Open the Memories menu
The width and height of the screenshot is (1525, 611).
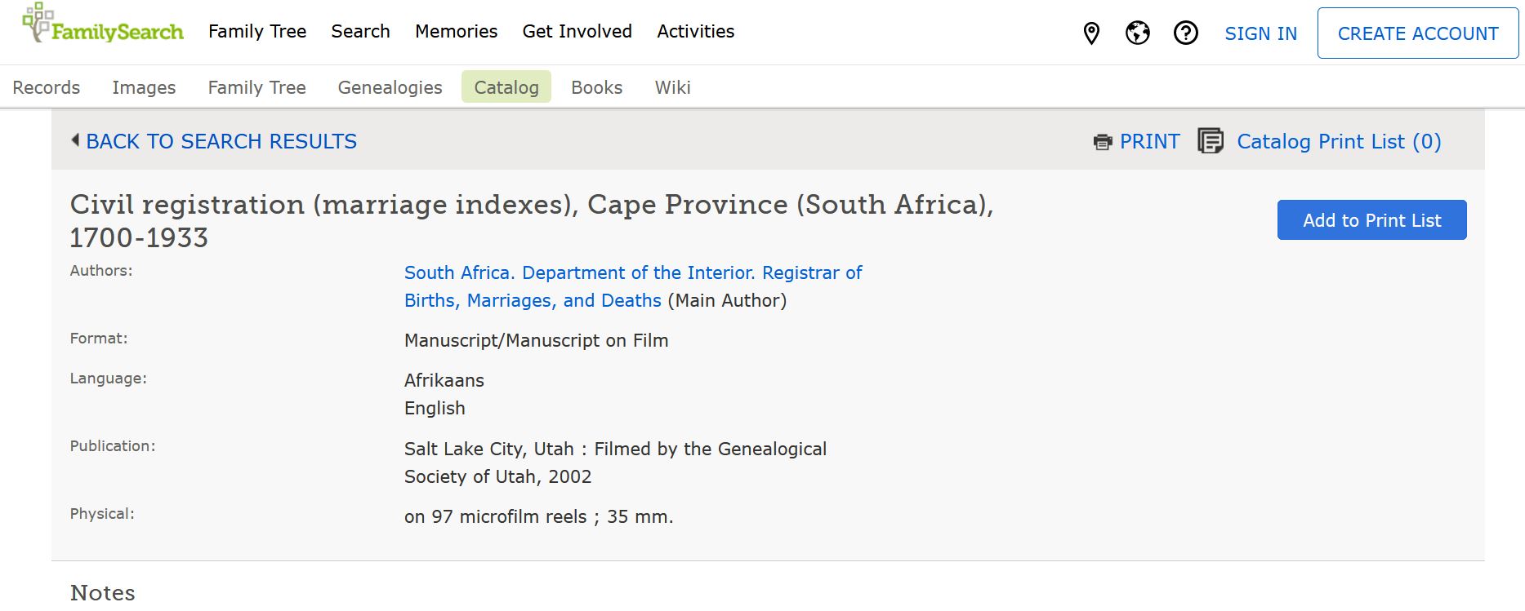(456, 31)
